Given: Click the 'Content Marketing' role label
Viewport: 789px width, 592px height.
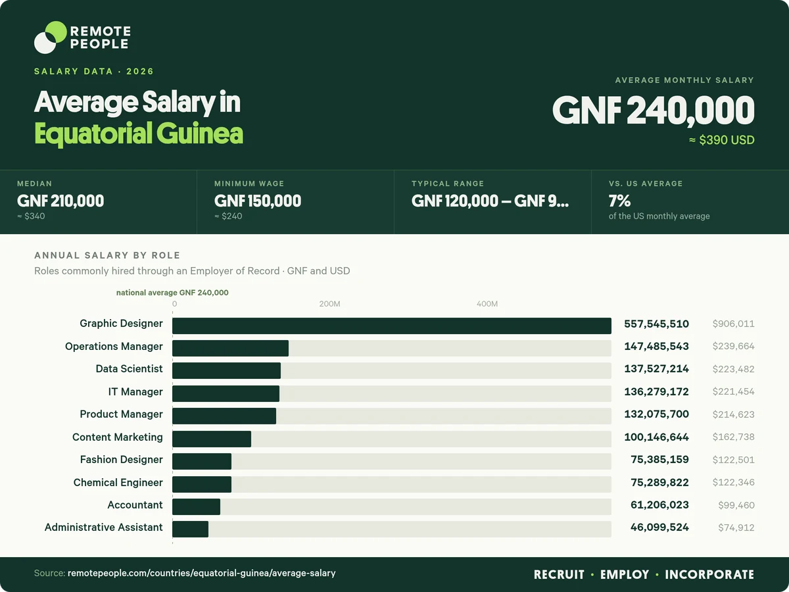Looking at the screenshot, I should click(118, 437).
